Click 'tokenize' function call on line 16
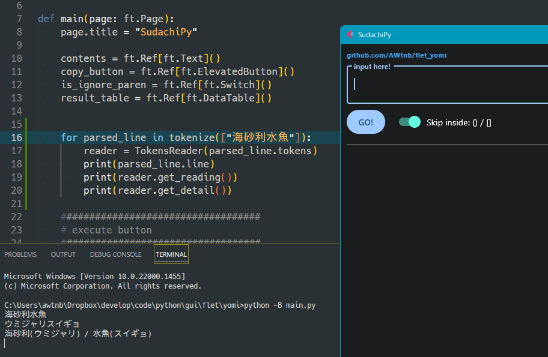The image size is (548, 357). 192,137
